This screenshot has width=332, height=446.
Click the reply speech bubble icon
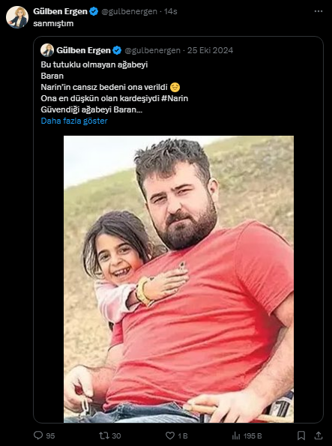(x=38, y=436)
